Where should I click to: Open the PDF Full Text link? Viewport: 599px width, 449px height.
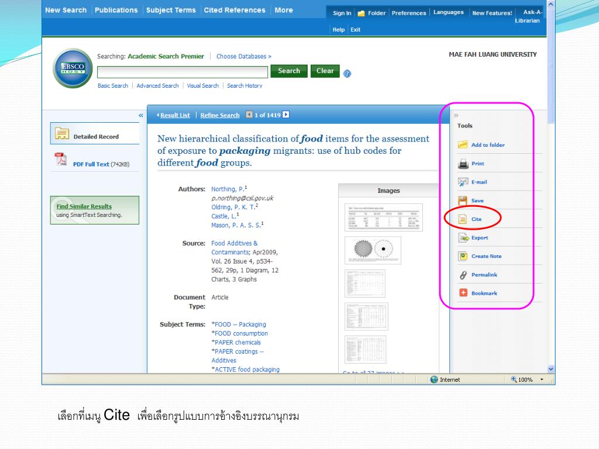91,164
